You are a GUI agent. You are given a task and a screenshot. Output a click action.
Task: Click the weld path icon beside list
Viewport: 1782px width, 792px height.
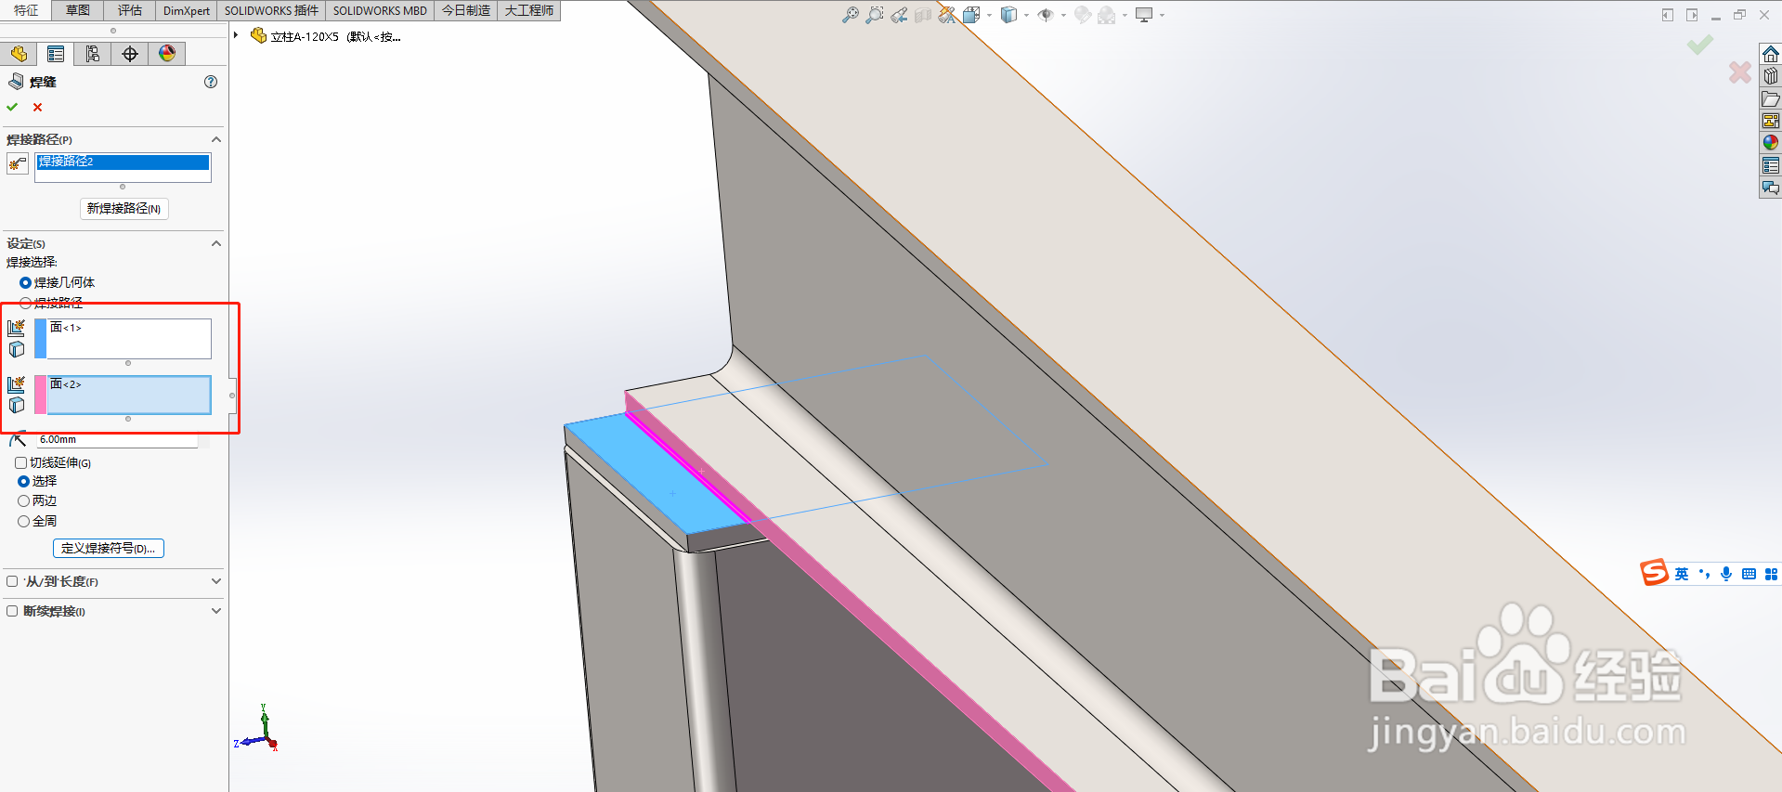click(x=17, y=164)
